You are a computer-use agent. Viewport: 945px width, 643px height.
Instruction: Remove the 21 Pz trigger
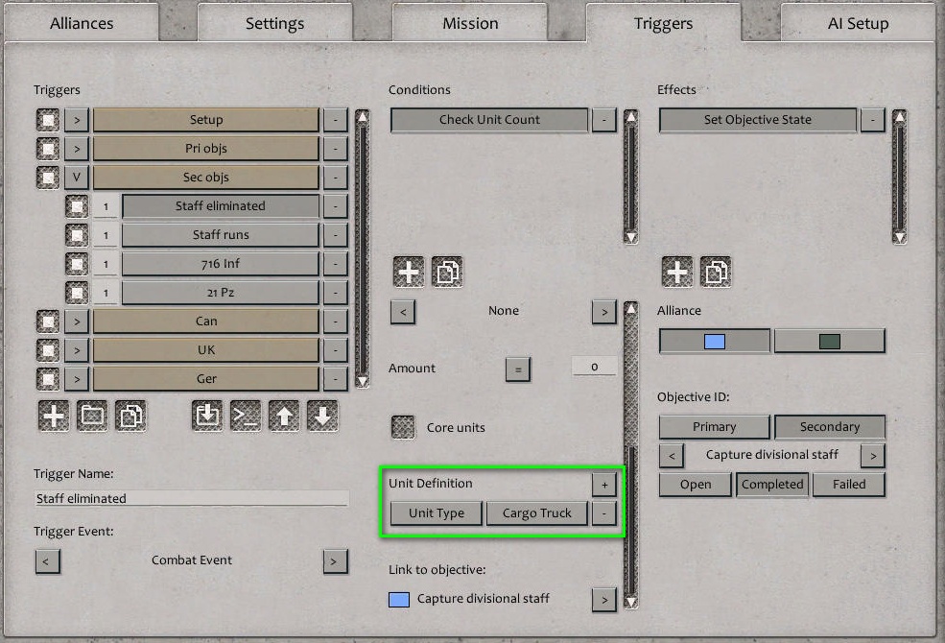tap(336, 293)
